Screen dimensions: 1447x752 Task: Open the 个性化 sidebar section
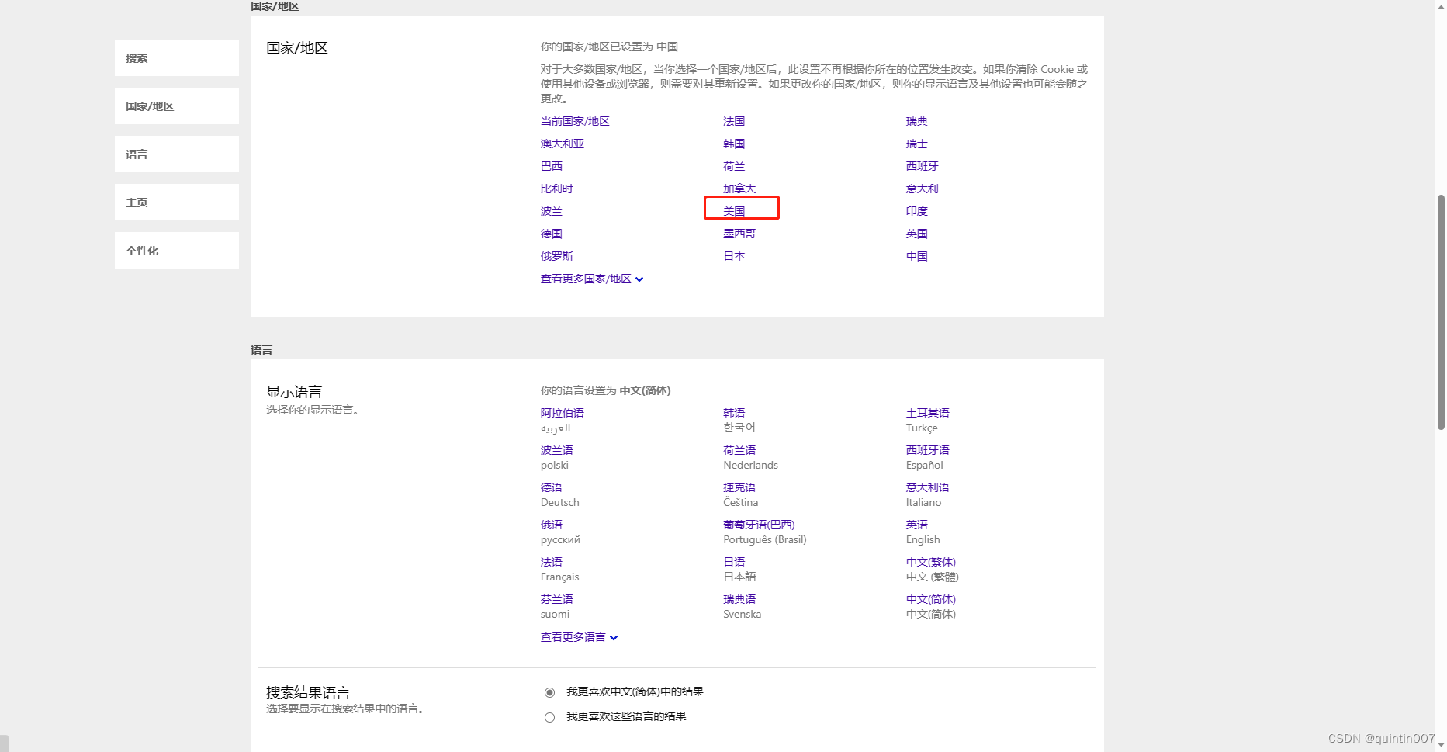(x=177, y=251)
